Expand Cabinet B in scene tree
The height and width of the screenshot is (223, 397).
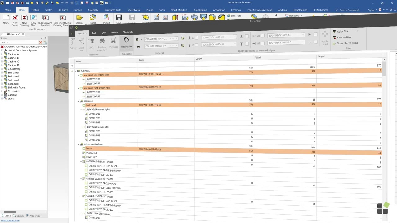pos(2,58)
